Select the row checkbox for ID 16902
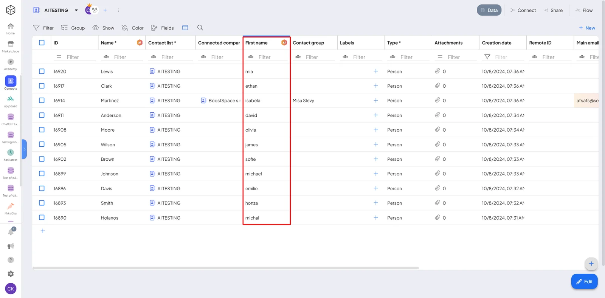Viewport: 605px width, 298px height. pyautogui.click(x=42, y=159)
